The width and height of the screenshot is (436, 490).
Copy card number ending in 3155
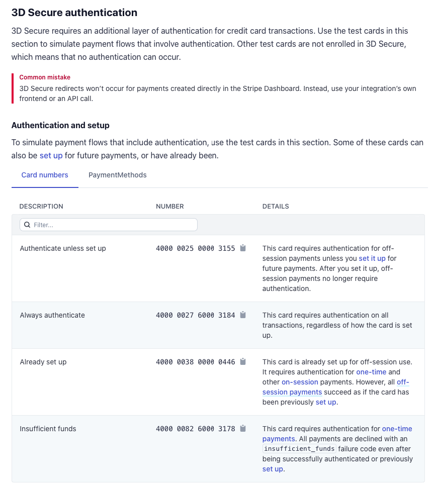click(243, 248)
